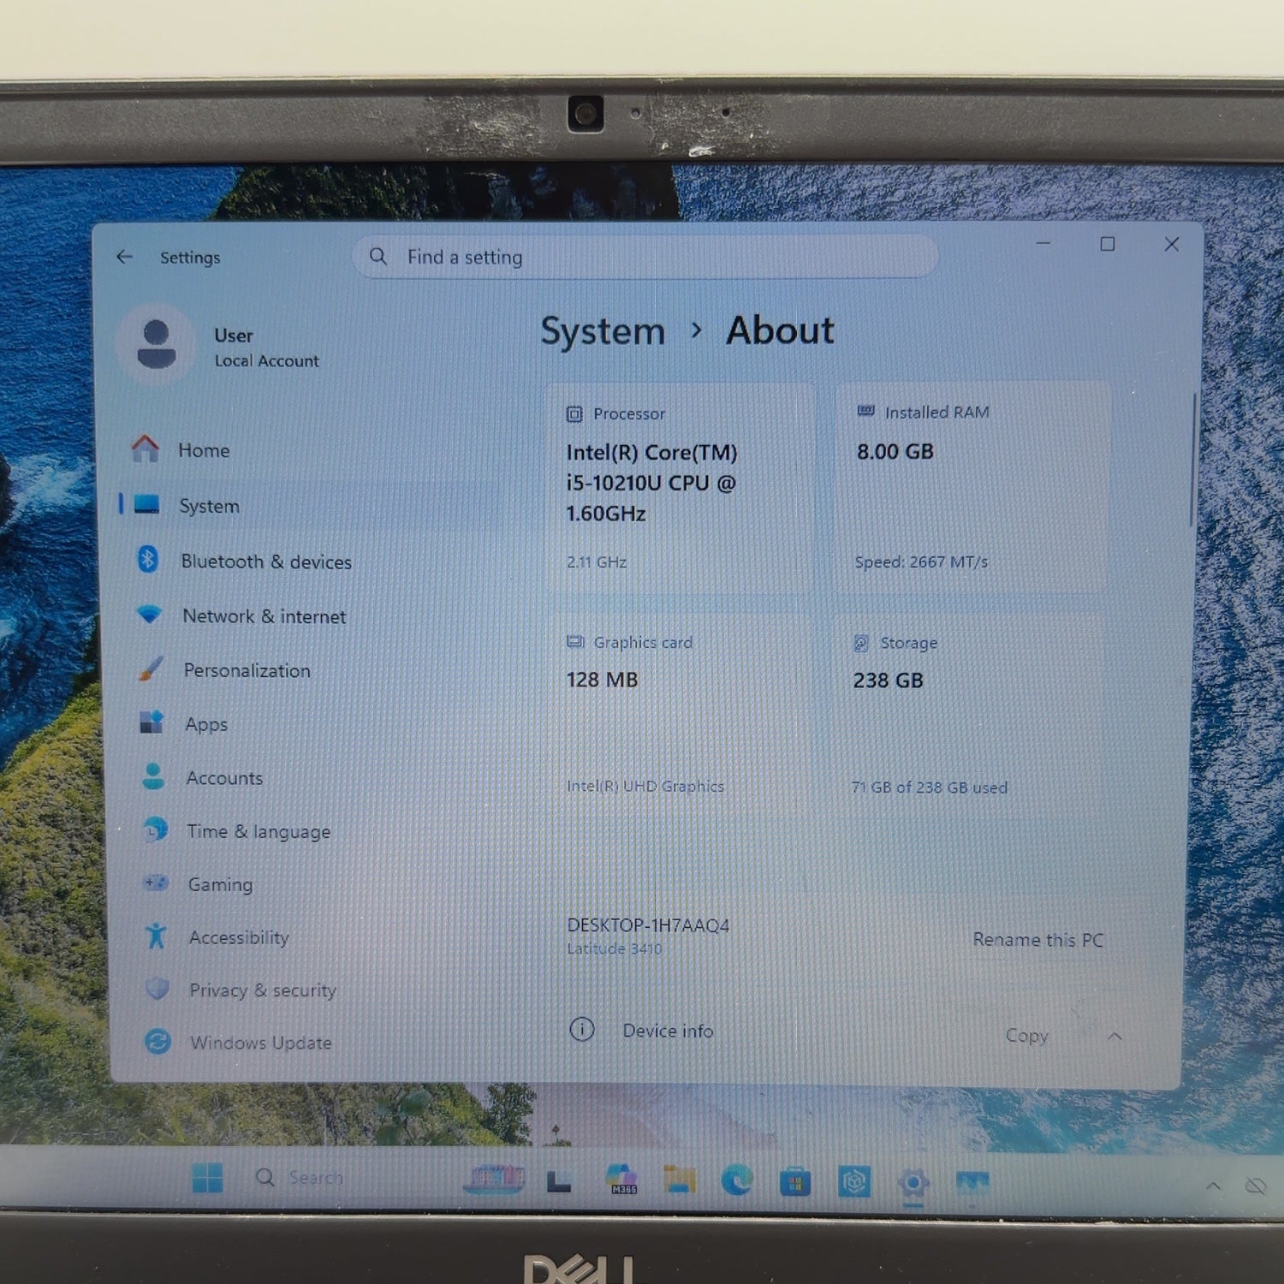The image size is (1284, 1284).
Task: Click the Latitude 3410 model text
Action: (614, 948)
